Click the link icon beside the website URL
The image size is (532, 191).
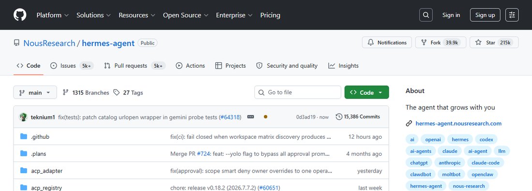409,123
